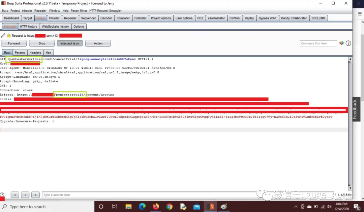
Task: Open the Cortana circle icon on taskbar
Action: (x=101, y=206)
